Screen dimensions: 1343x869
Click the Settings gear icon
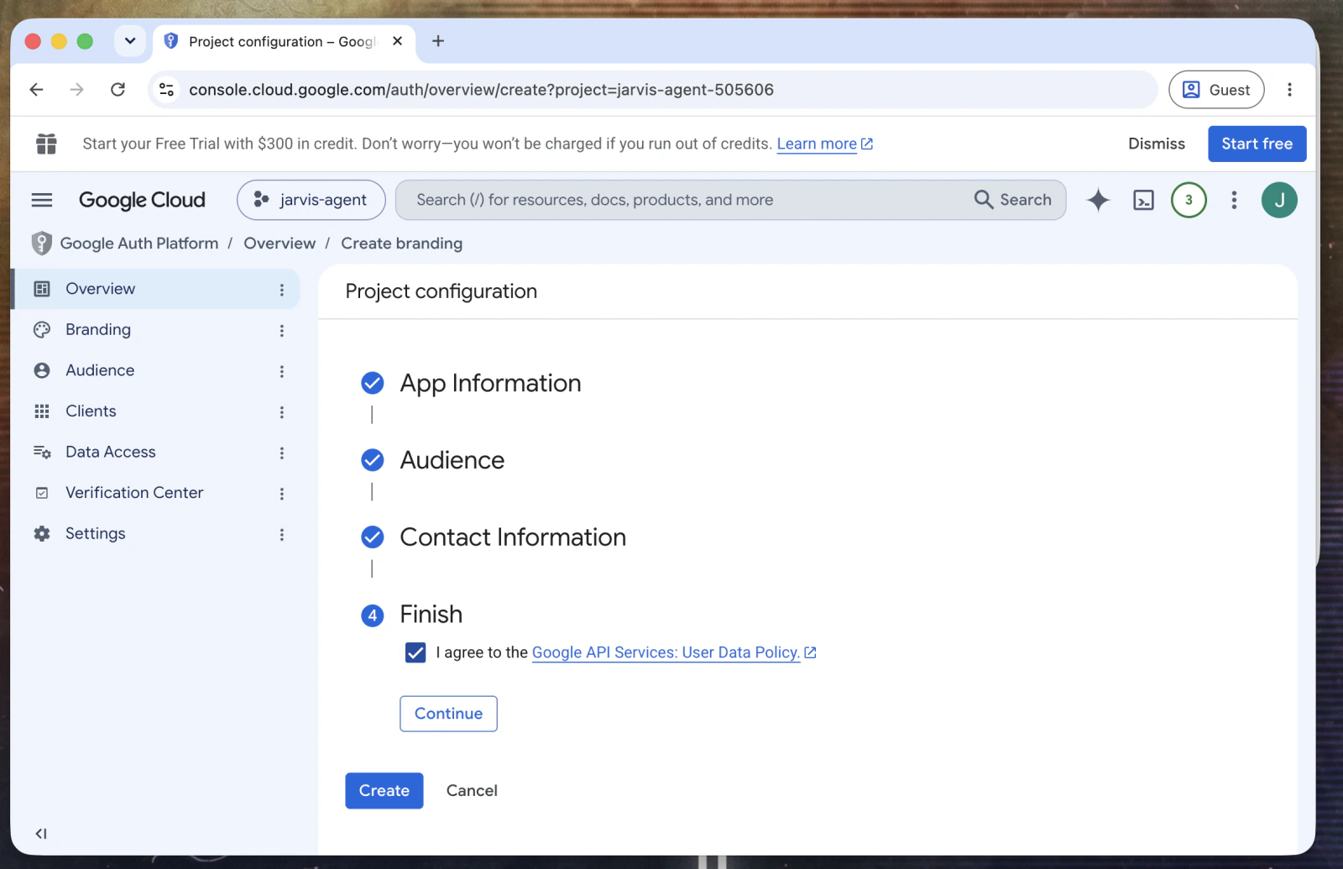pyautogui.click(x=42, y=534)
